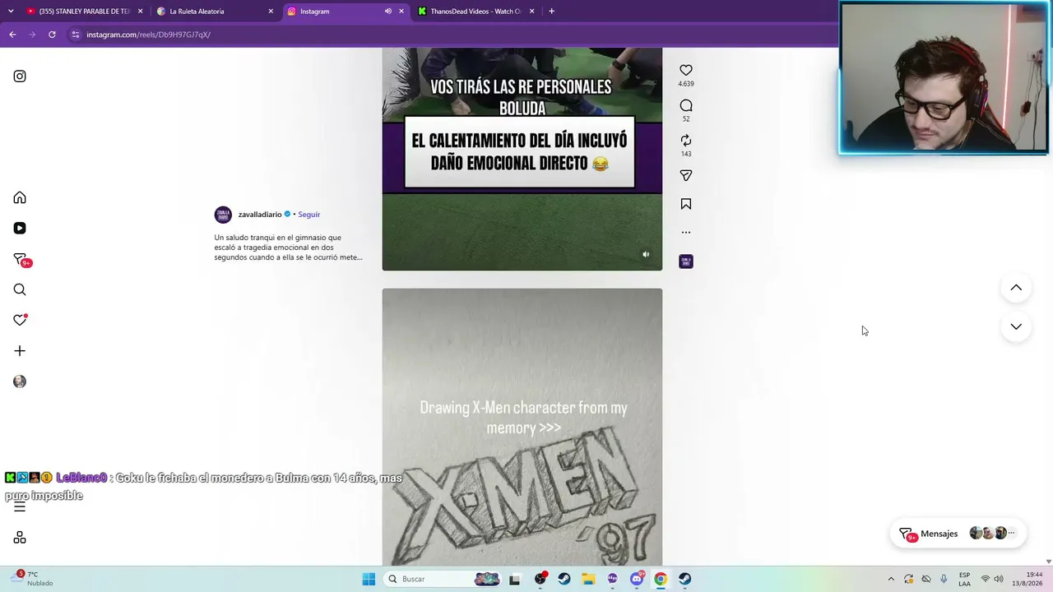
Task: Open message options beside Mensajes avatars
Action: (x=1012, y=534)
